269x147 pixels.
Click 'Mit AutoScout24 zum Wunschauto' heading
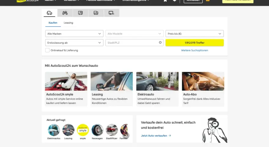coord(71,66)
